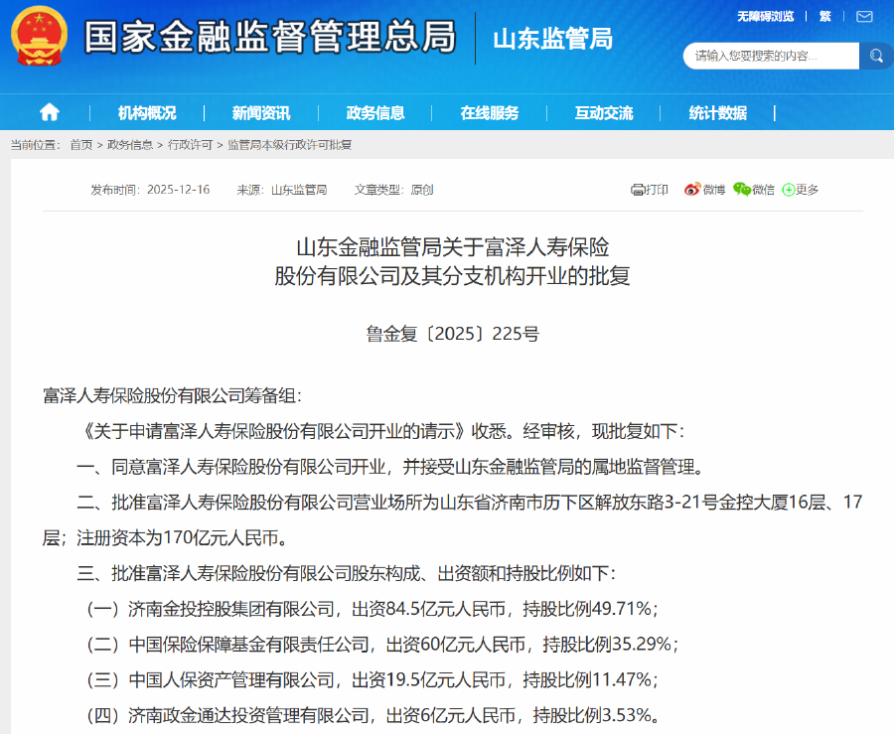
Task: Go to 互动交流 section
Action: [x=604, y=113]
